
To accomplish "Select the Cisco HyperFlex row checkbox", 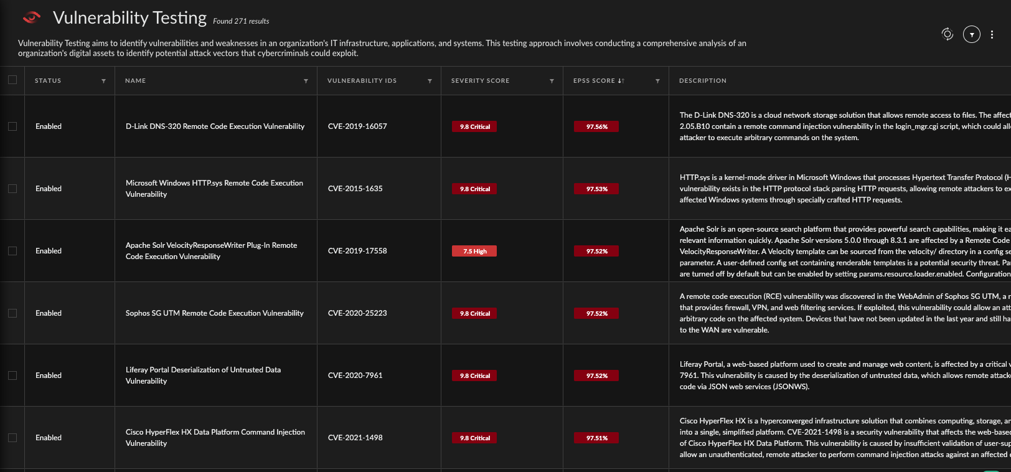I will click(12, 438).
